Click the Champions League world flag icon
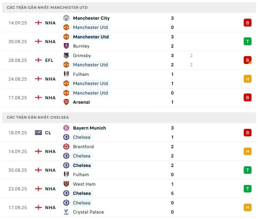 point(38,133)
